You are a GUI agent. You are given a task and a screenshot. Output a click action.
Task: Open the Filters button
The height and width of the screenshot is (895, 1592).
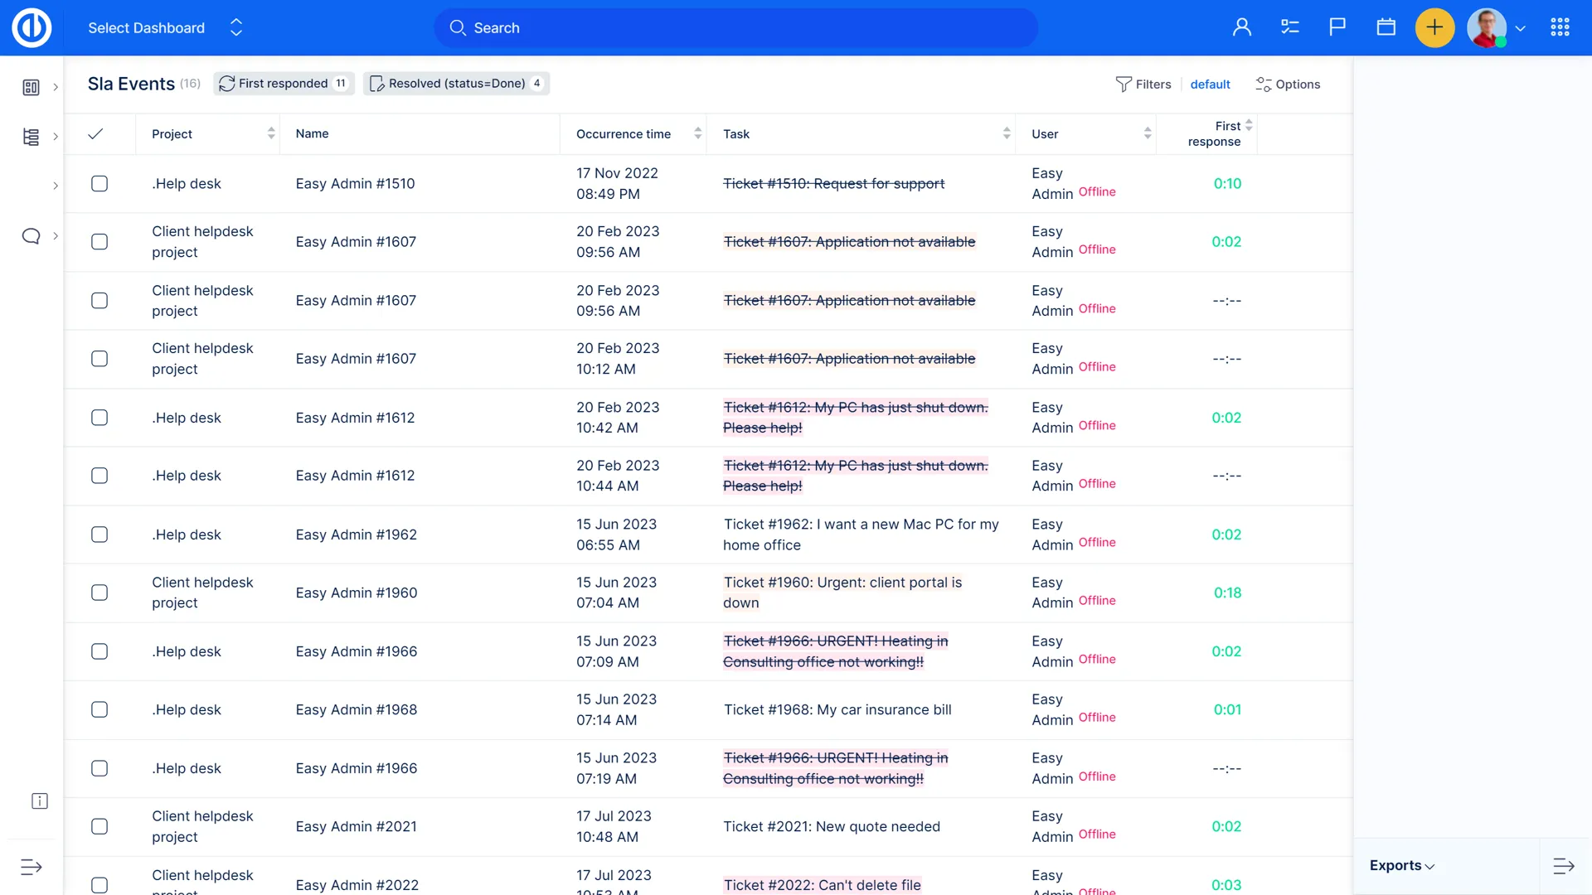(x=1143, y=85)
